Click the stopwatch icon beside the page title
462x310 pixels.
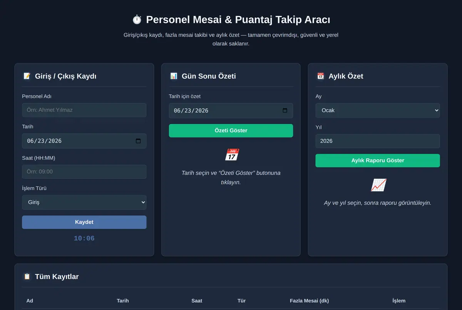pyautogui.click(x=137, y=20)
